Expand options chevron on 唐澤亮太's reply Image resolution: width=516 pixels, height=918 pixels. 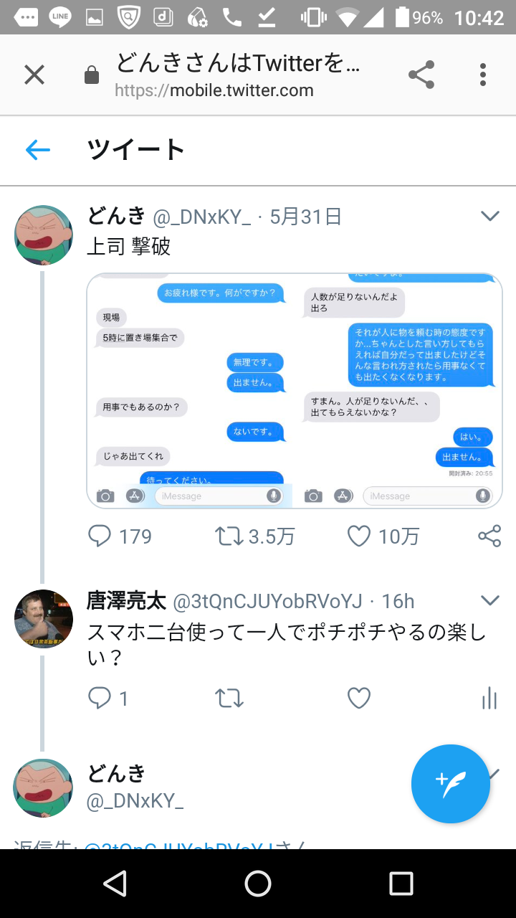tap(489, 600)
